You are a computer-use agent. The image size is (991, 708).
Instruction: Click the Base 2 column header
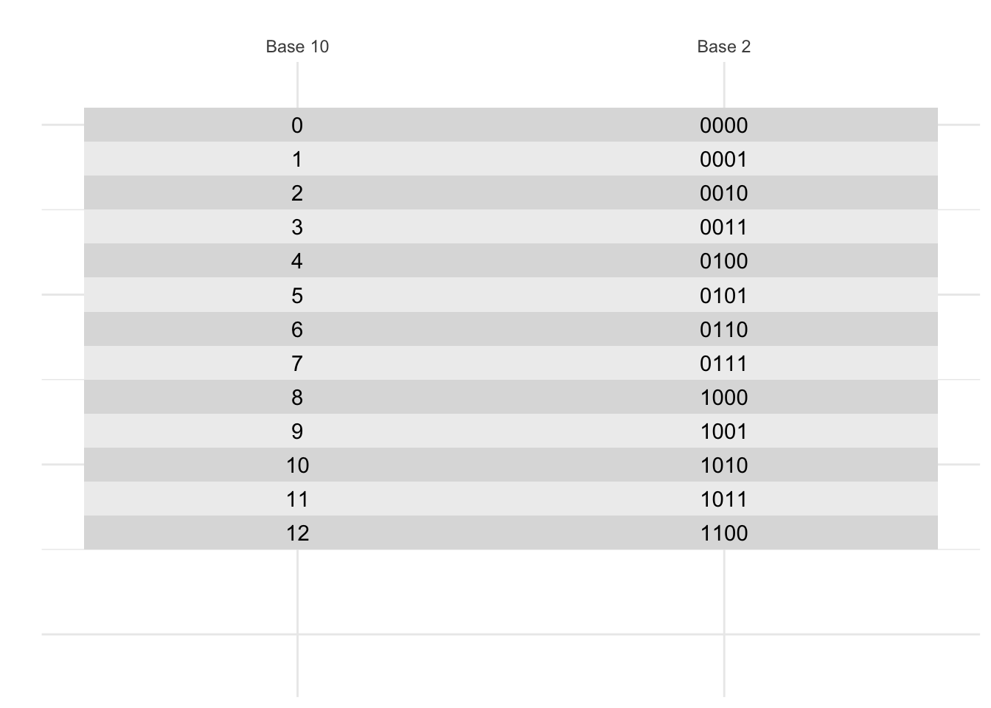pyautogui.click(x=723, y=47)
